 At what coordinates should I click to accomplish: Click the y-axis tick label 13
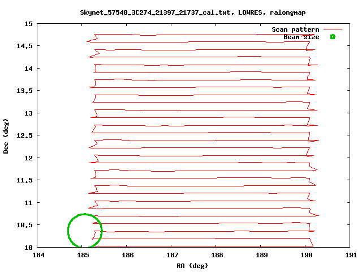(29, 113)
